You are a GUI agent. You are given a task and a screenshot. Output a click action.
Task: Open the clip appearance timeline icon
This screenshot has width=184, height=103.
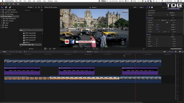tap(176, 51)
